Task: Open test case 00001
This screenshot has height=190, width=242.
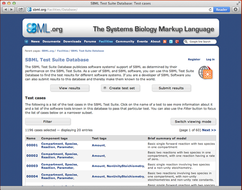Action: pos(32,145)
